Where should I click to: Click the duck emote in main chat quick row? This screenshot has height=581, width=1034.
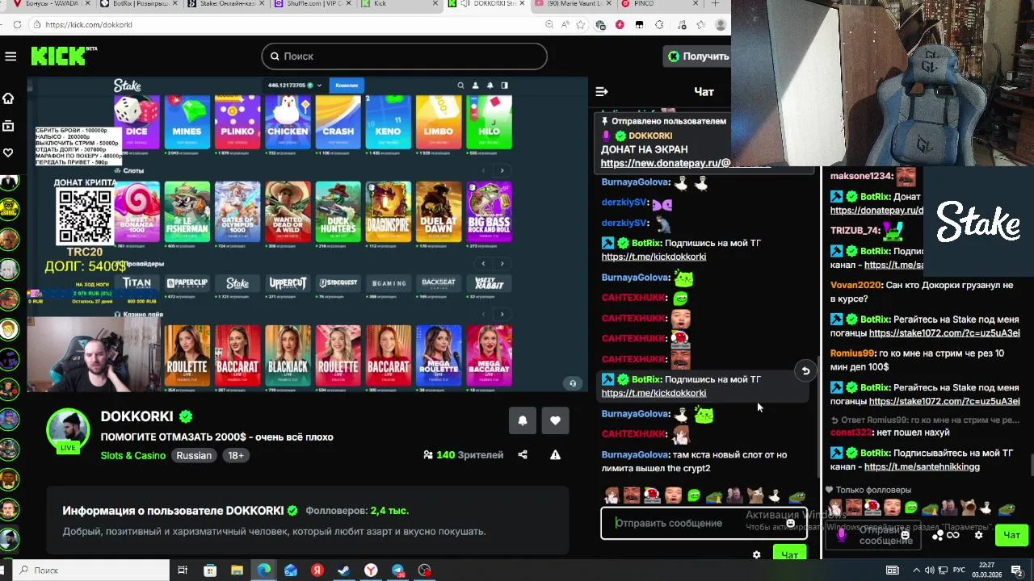775,495
